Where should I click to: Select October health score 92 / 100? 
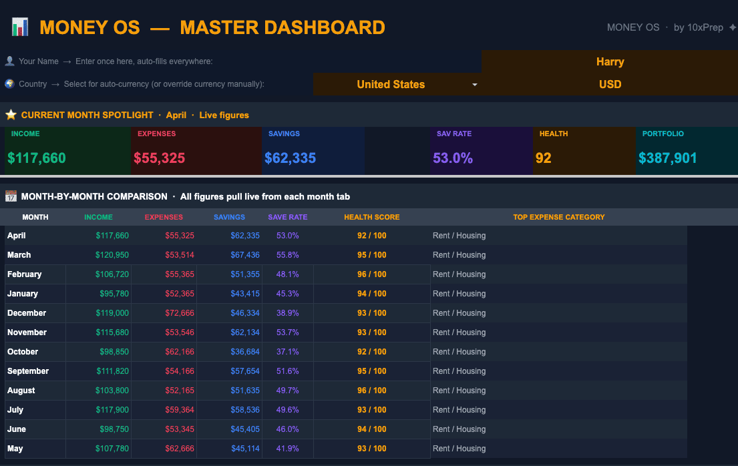(x=371, y=352)
